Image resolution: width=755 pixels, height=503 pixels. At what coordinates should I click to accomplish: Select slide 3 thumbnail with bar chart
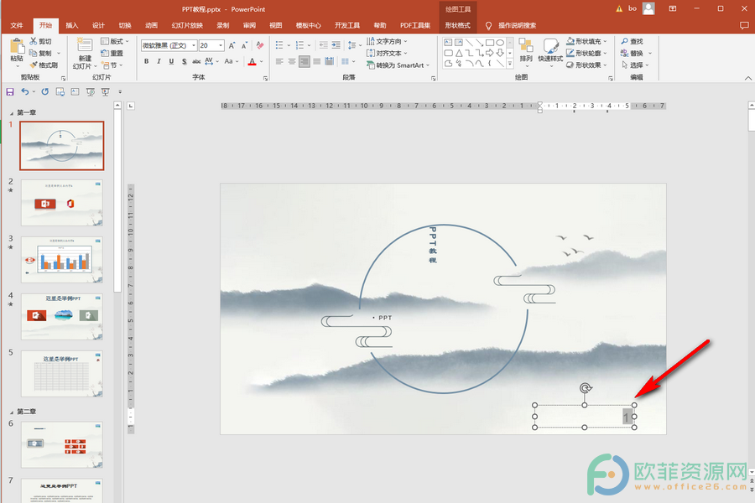(x=61, y=259)
